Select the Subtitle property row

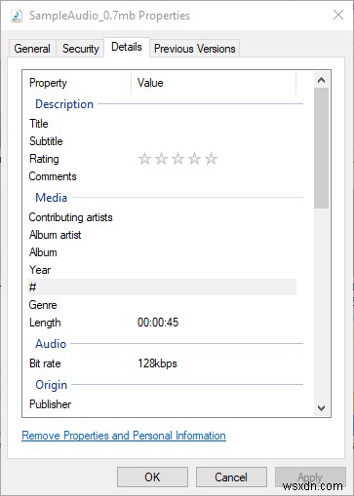coord(162,141)
